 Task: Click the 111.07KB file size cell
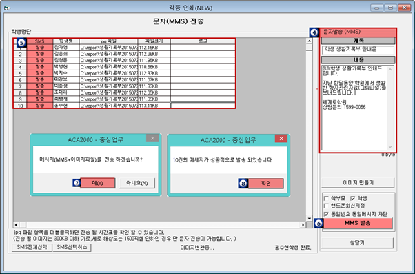tap(154, 80)
